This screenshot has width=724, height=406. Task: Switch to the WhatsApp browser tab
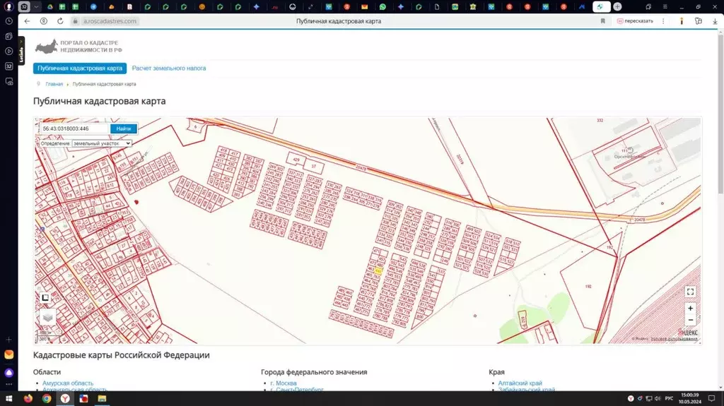click(x=383, y=7)
